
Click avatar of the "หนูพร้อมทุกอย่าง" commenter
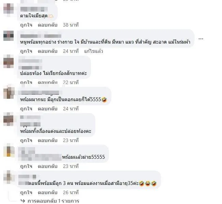9,36
